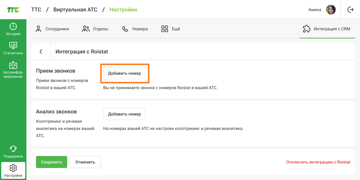Go back with the left chevron

coord(41,52)
